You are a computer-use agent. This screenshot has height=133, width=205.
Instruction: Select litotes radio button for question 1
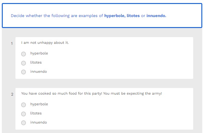pos(24,63)
